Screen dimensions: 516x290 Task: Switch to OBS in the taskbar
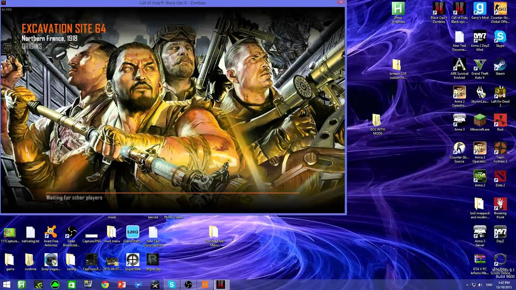point(188,285)
